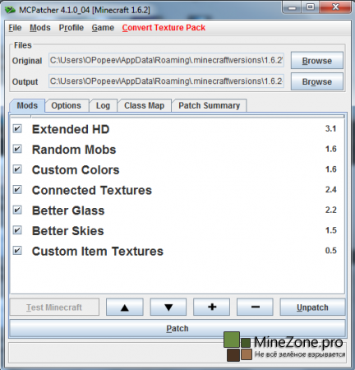Add a mod with the plus button
The height and width of the screenshot is (370, 355).
click(212, 308)
